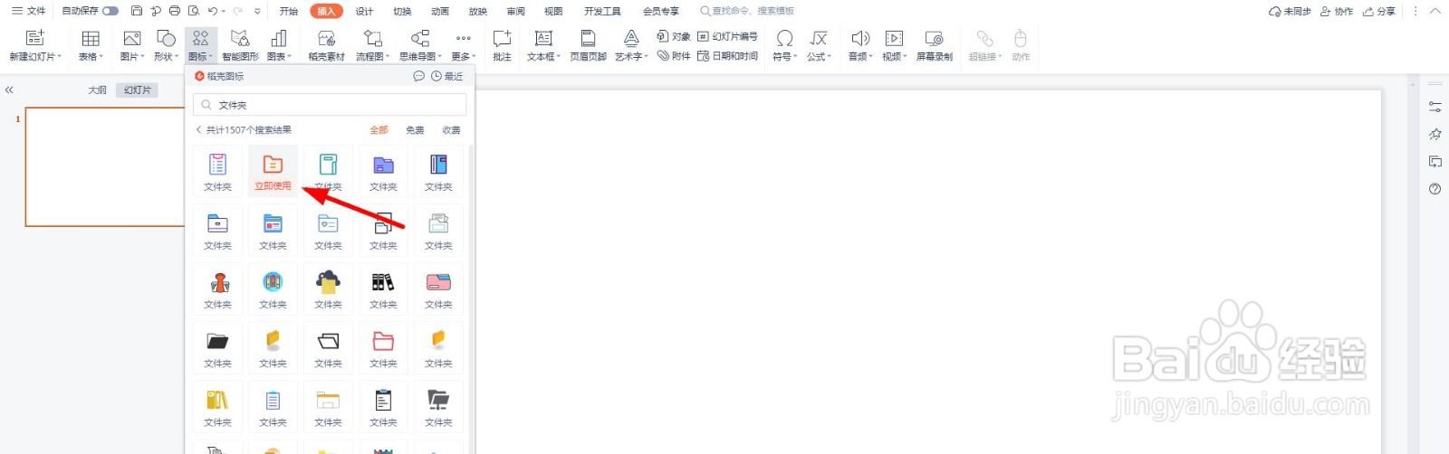
Task: Choose the purple folder icon in the results
Action: pyautogui.click(x=384, y=165)
